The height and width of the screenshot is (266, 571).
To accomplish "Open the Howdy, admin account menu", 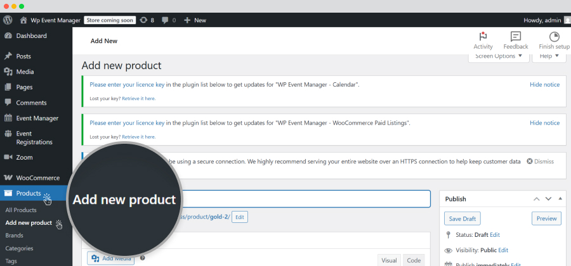I will click(x=547, y=20).
